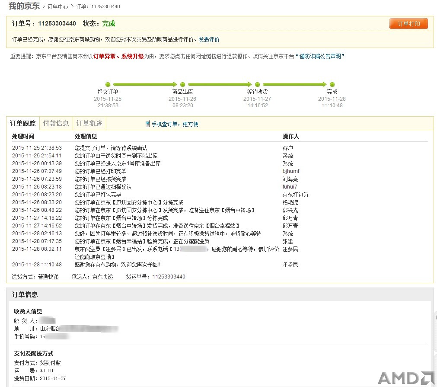Screen dimensions: 437x387
Task: Click the 完成 progress step dot
Action: tap(332, 84)
